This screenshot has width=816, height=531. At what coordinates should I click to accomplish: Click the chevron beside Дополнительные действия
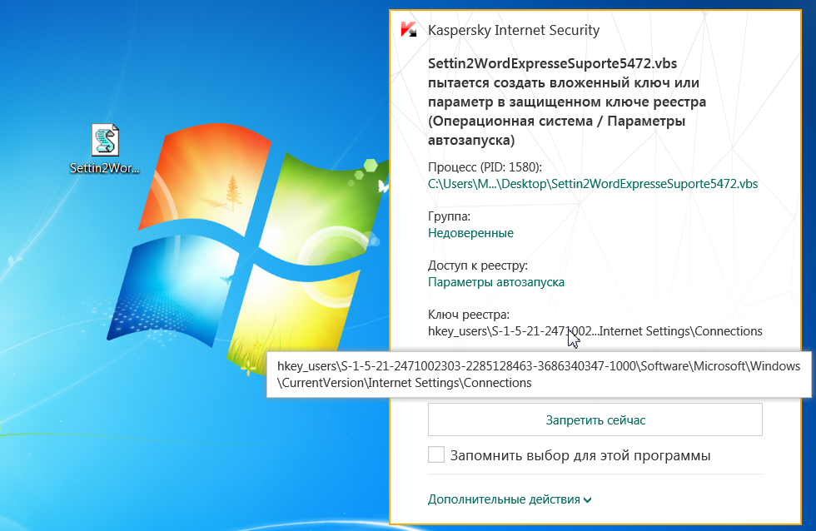point(588,500)
